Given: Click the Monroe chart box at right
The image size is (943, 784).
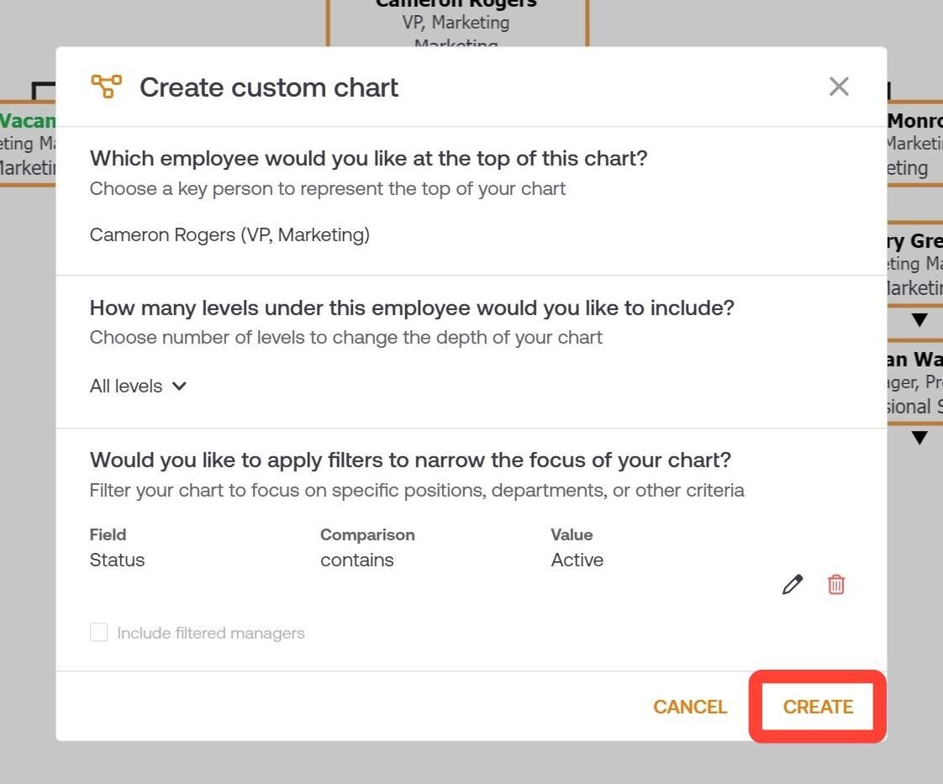Looking at the screenshot, I should (x=914, y=144).
